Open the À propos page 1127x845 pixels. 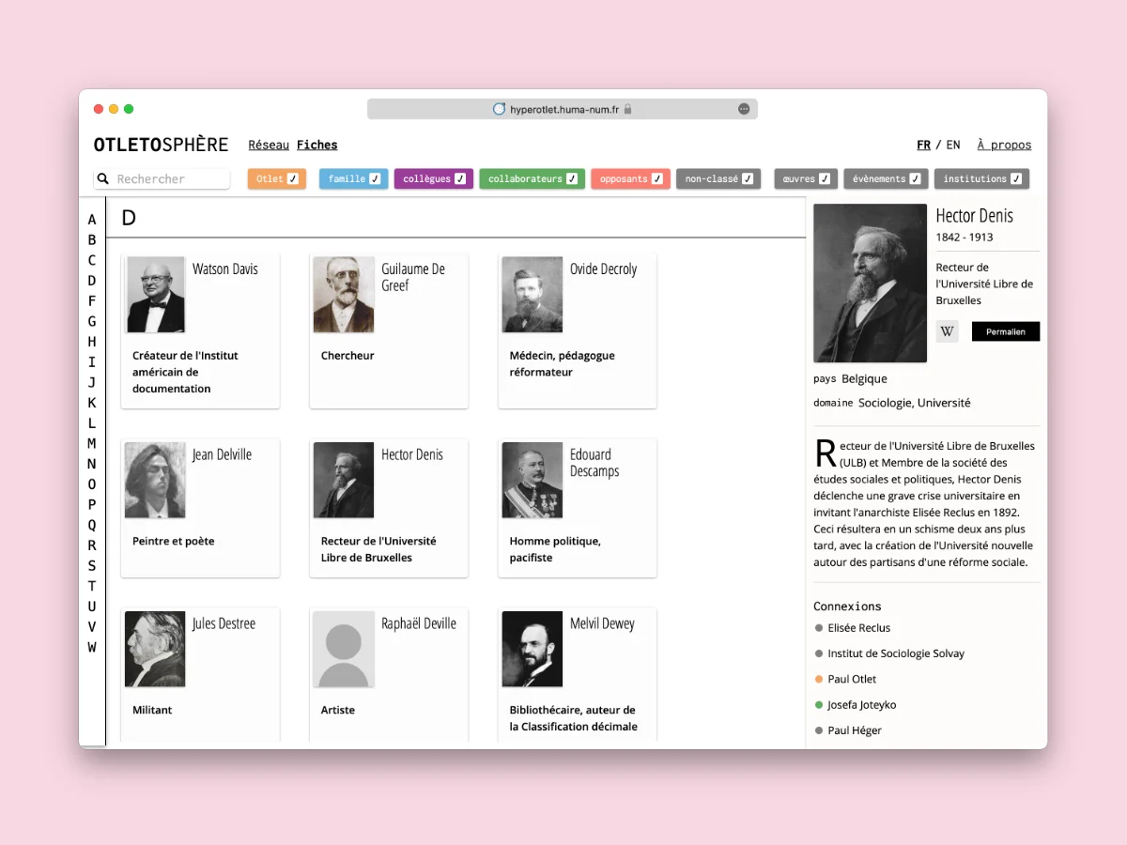click(x=1004, y=145)
